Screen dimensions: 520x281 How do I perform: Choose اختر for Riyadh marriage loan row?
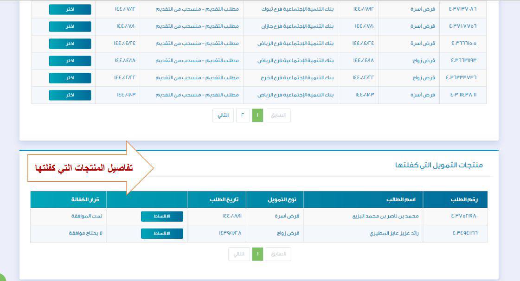pyautogui.click(x=70, y=61)
